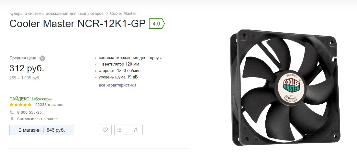The image size is (357, 154).
Task: View 22238 отзывов shop reviews
Action: click(49, 105)
